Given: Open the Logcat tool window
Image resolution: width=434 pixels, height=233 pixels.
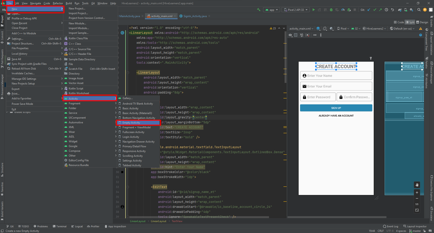Looking at the screenshot, I should [77, 226].
